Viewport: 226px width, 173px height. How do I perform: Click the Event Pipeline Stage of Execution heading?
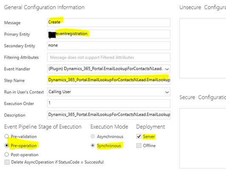[x=43, y=127]
